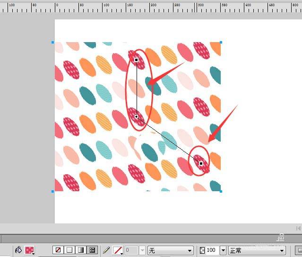Click the stroke size field
Screen dimensions: 302x257
pos(131,250)
